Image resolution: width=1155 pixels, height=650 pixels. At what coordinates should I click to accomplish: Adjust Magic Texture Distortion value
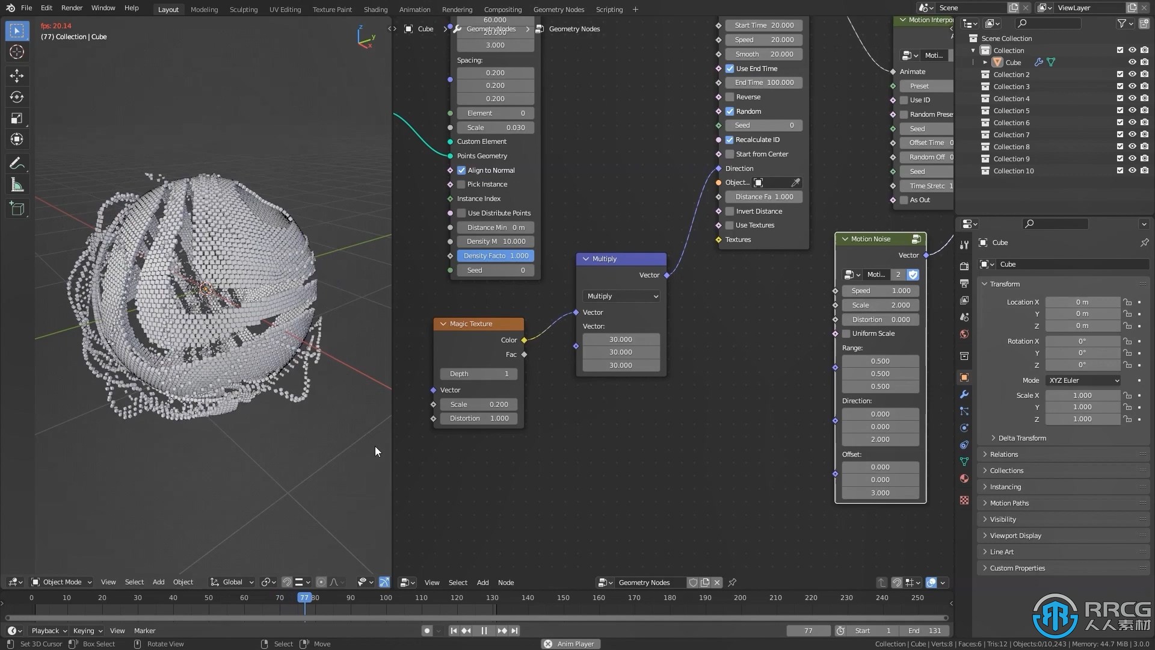click(479, 418)
